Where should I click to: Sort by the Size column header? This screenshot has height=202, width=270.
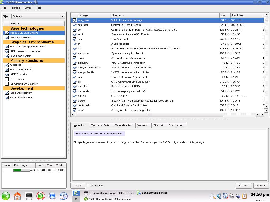click(225, 15)
